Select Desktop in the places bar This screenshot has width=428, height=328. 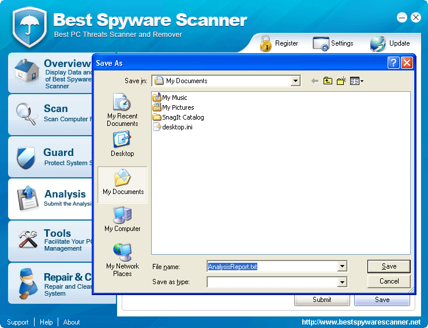(122, 144)
